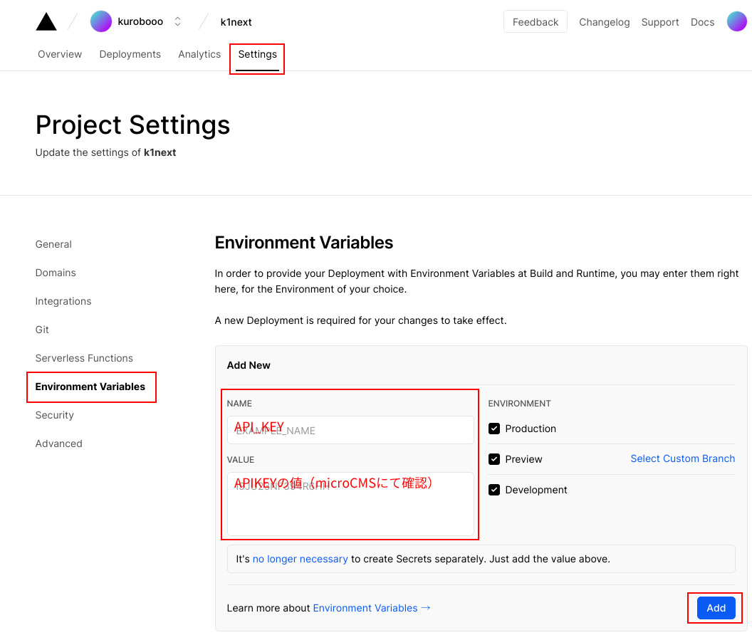Open the user profile avatar menu
The width and height of the screenshot is (752, 635).
point(736,21)
